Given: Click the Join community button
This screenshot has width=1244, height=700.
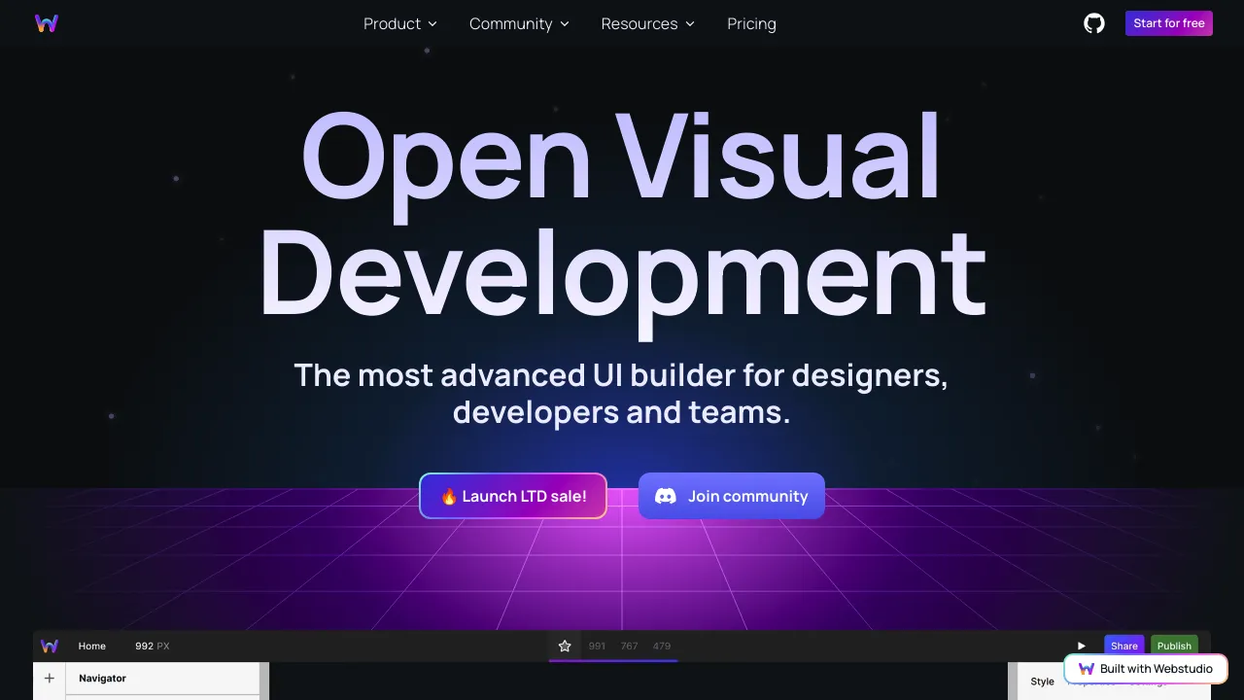Looking at the screenshot, I should (731, 496).
